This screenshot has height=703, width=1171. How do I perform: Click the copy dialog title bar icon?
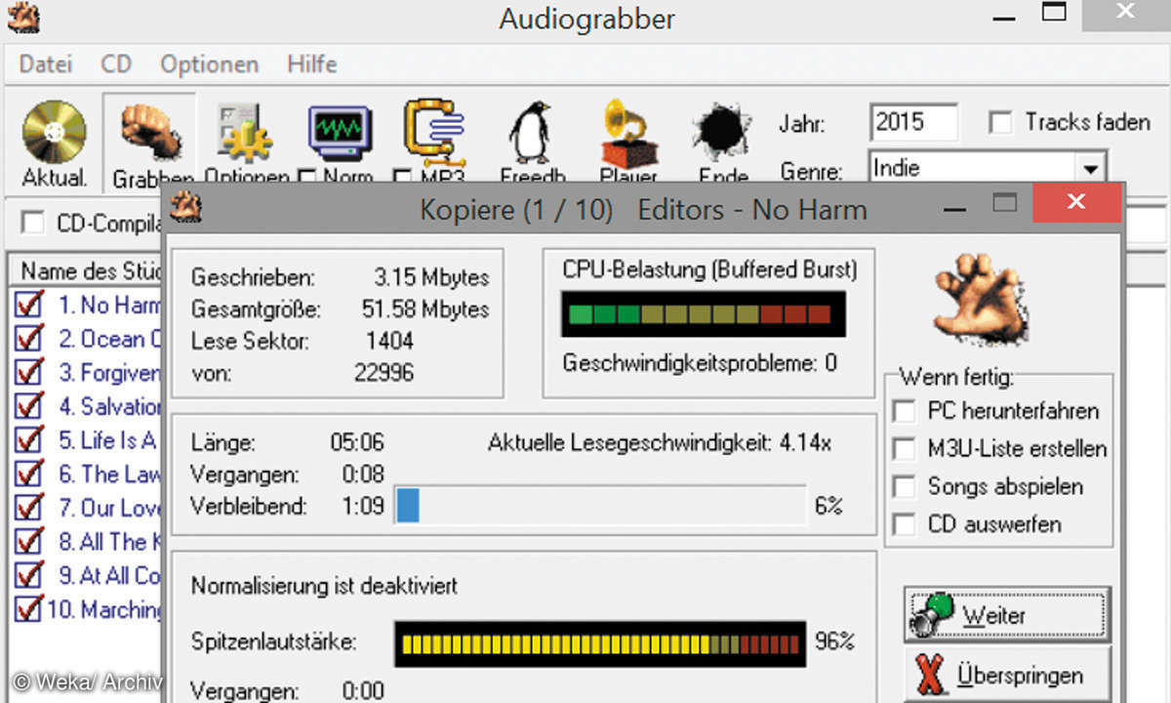185,207
